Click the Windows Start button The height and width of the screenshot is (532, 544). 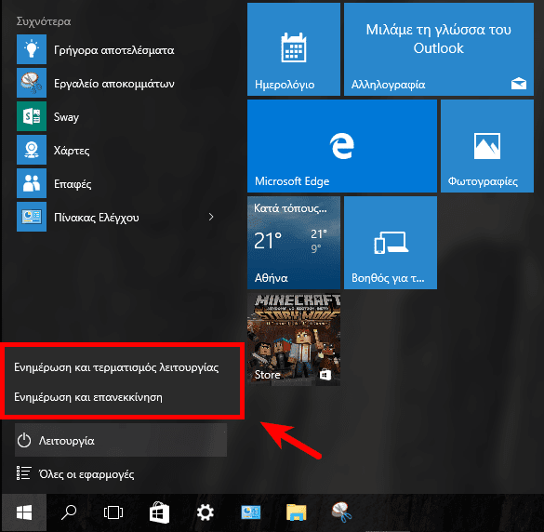(24, 512)
